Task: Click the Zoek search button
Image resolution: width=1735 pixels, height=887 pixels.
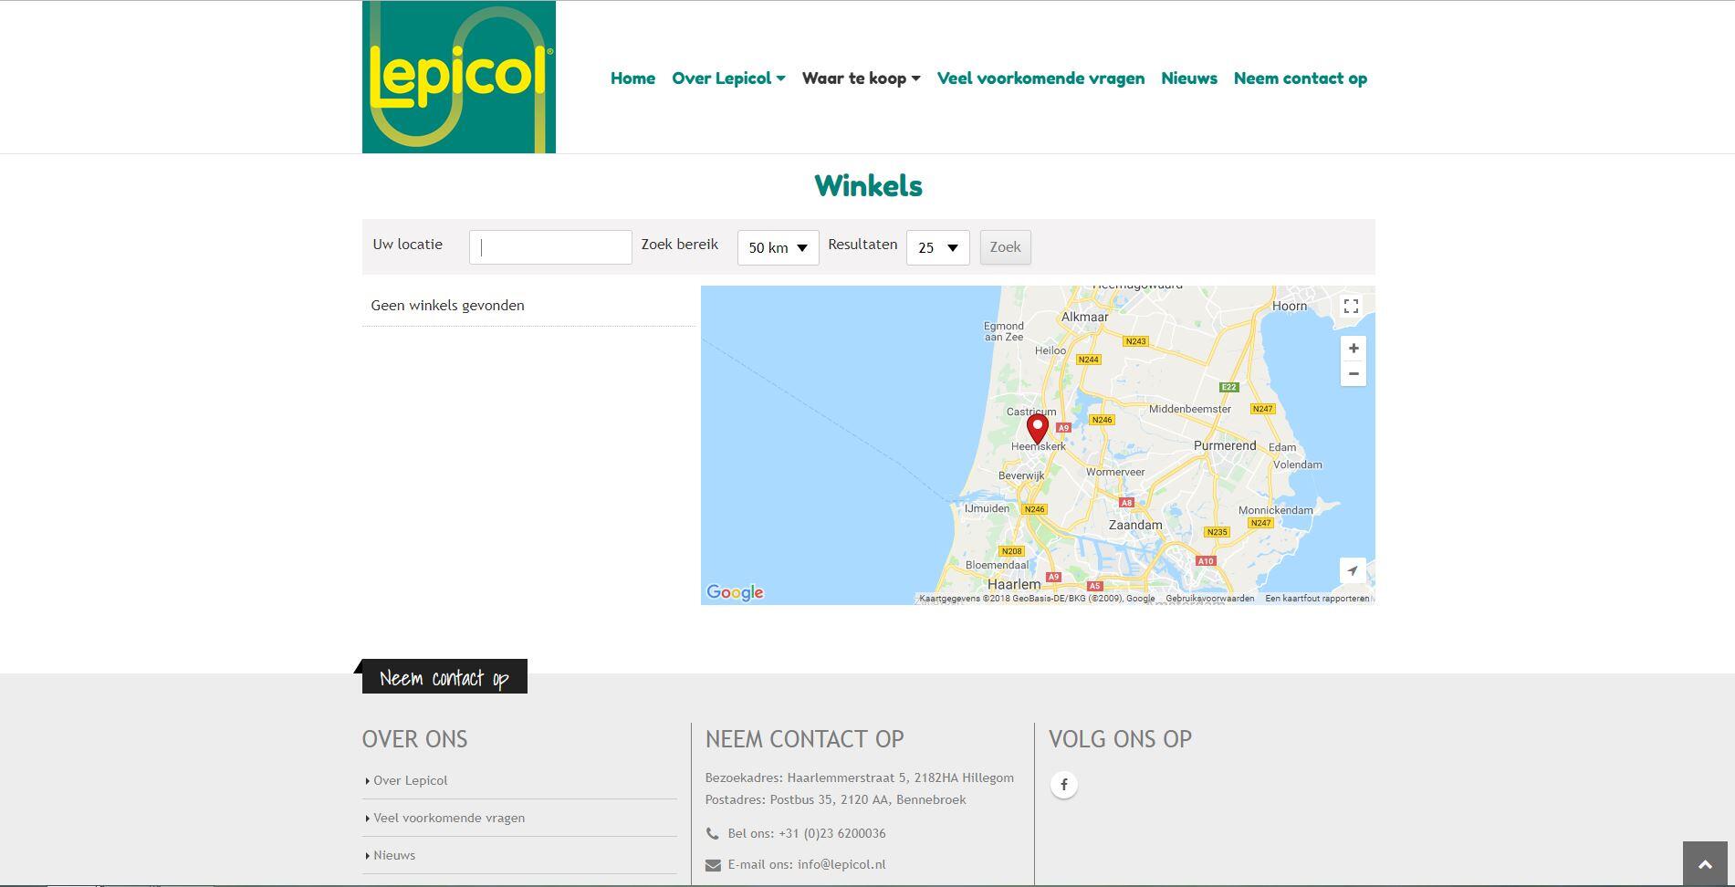Action: 1005,247
